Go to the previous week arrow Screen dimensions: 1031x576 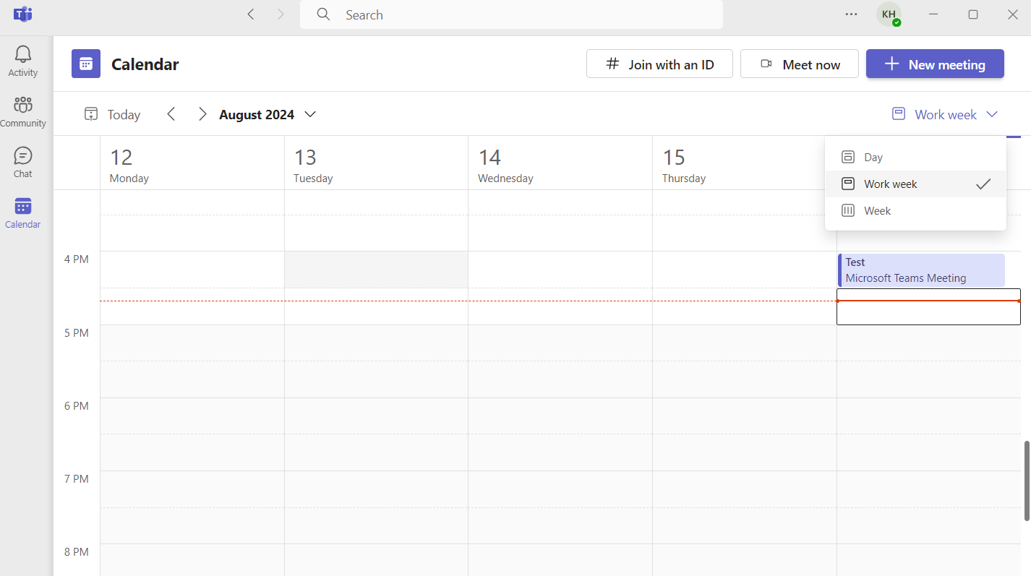point(171,114)
